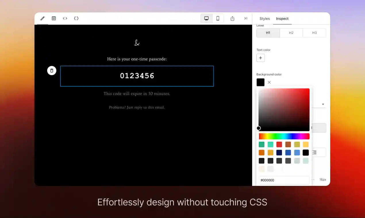365x218 pixels.
Task: Switch to HTML code view
Action: 65,18
